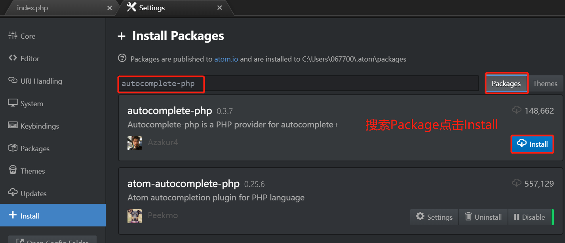The width and height of the screenshot is (565, 243).
Task: Open System settings section
Action: 32,103
